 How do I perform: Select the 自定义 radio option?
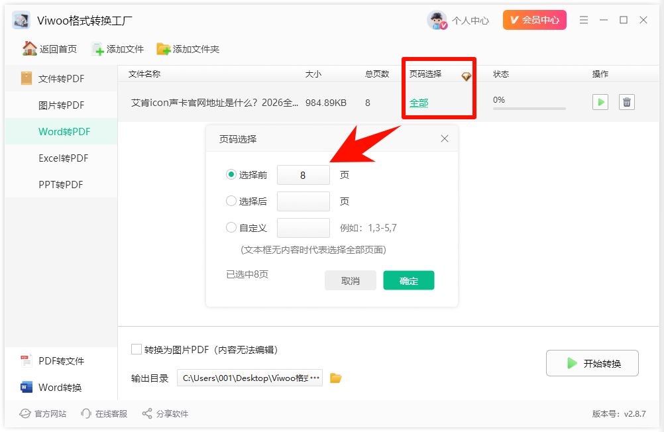(231, 227)
